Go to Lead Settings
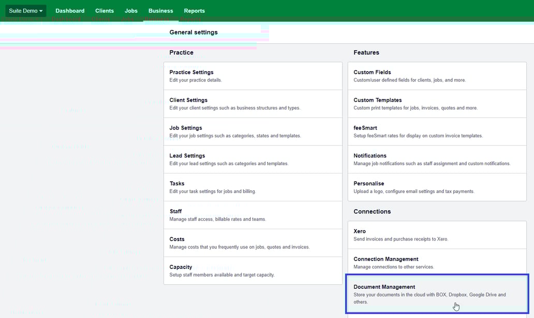This screenshot has height=318, width=534. tap(253, 160)
